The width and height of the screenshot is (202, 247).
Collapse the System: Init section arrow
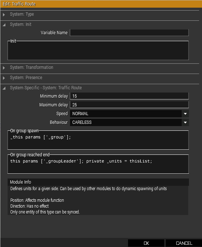[4, 25]
